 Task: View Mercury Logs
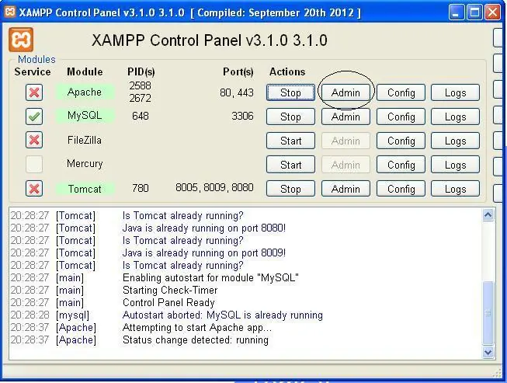click(455, 165)
